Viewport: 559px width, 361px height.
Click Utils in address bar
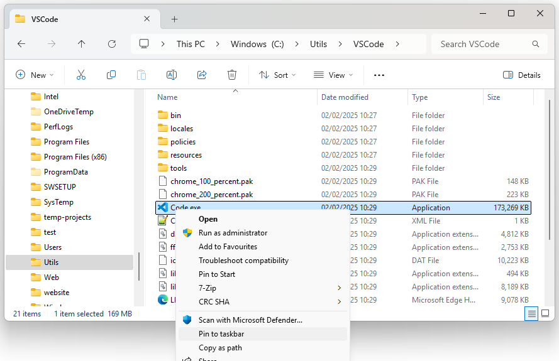coord(318,44)
